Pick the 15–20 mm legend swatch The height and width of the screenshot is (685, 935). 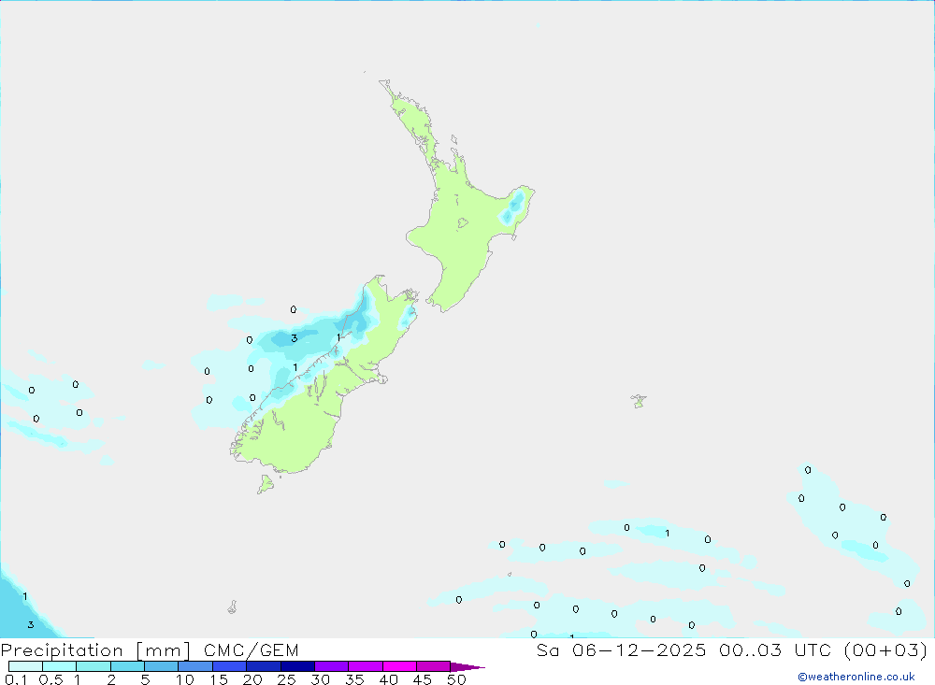click(230, 666)
